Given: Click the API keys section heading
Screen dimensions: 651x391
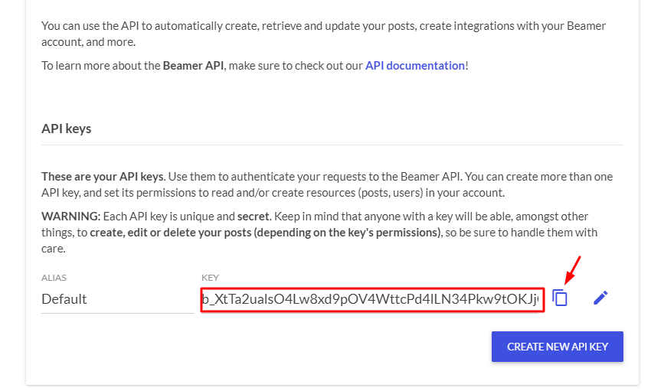Looking at the screenshot, I should [67, 129].
